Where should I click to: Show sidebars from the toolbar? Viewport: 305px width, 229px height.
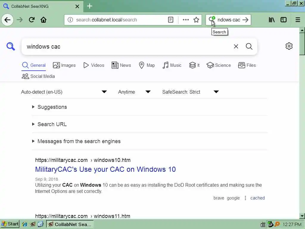284,20
